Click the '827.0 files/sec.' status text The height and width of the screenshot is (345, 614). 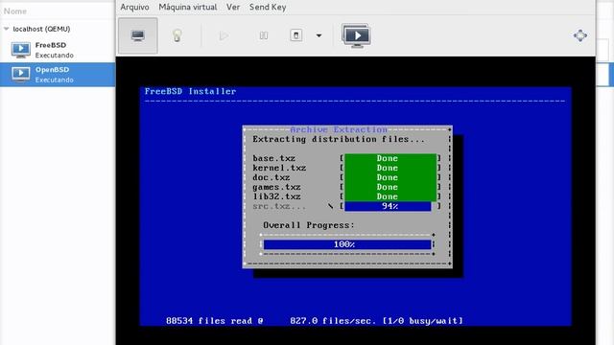pos(334,321)
